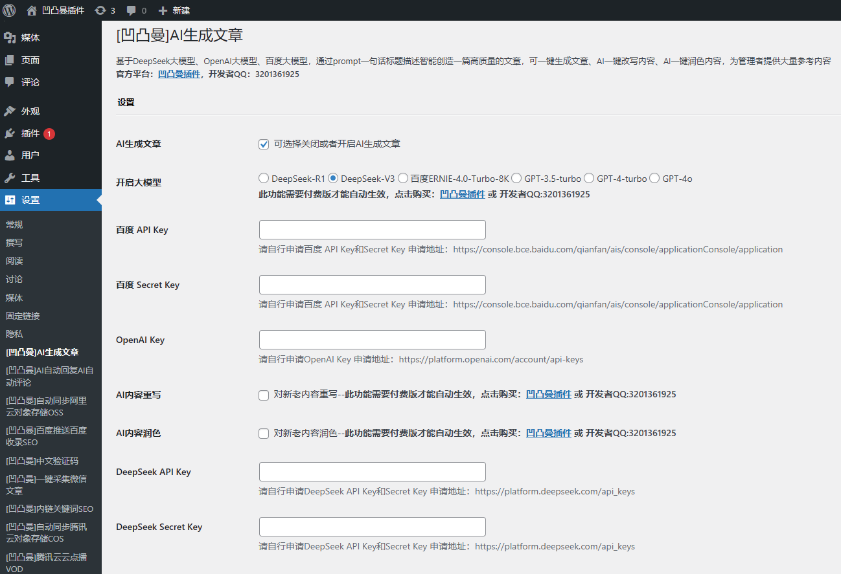Viewport: 841px width, 574px height.
Task: Open [凹凸曼]AI自动回复AI自动评论 submenu item
Action: click(x=50, y=377)
